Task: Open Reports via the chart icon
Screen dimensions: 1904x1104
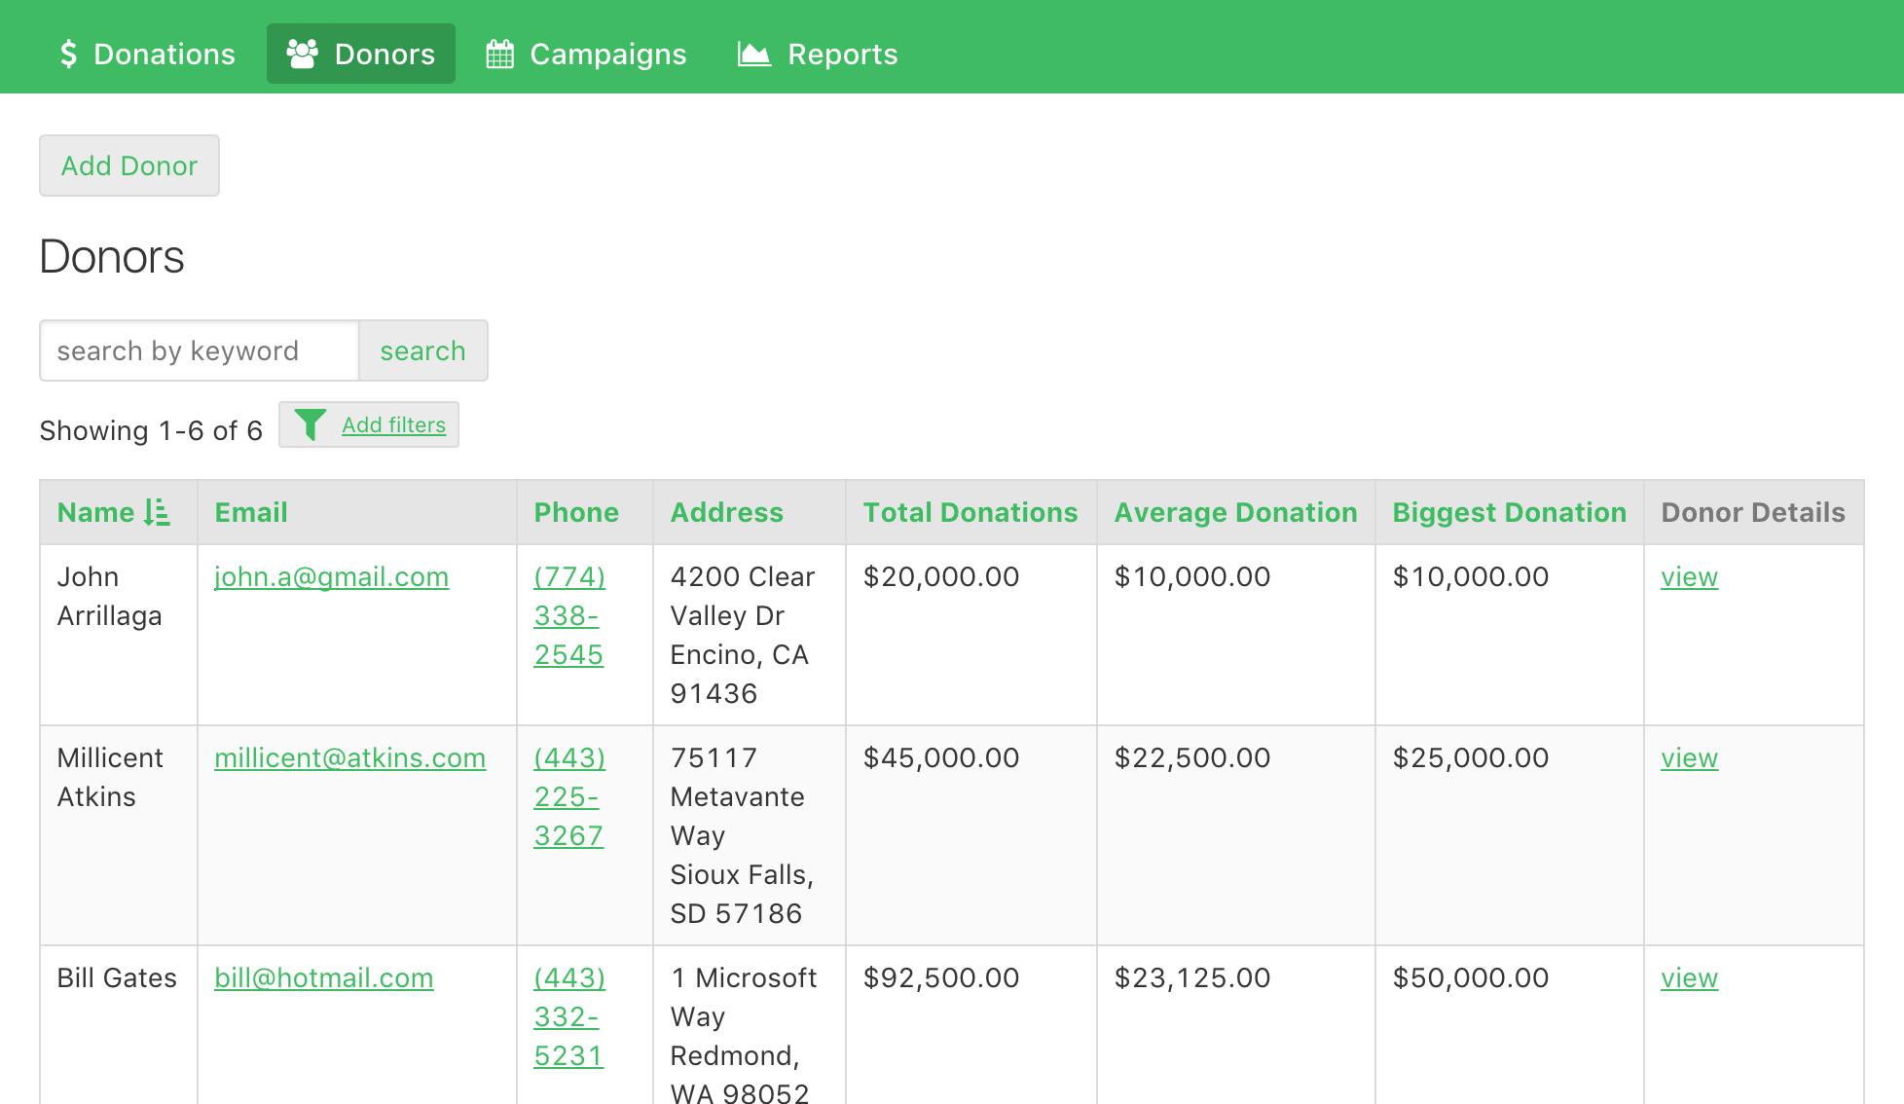Action: [752, 54]
